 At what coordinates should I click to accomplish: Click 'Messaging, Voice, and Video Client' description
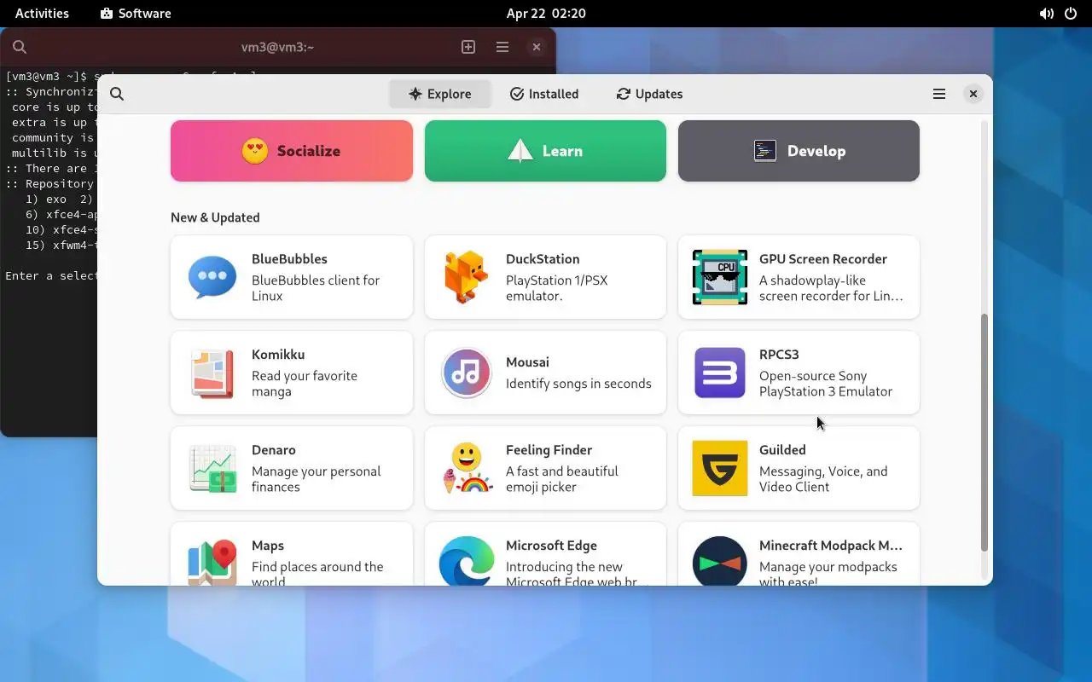pyautogui.click(x=823, y=479)
